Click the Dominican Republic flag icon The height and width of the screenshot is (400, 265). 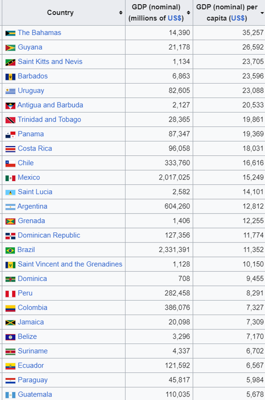click(10, 235)
